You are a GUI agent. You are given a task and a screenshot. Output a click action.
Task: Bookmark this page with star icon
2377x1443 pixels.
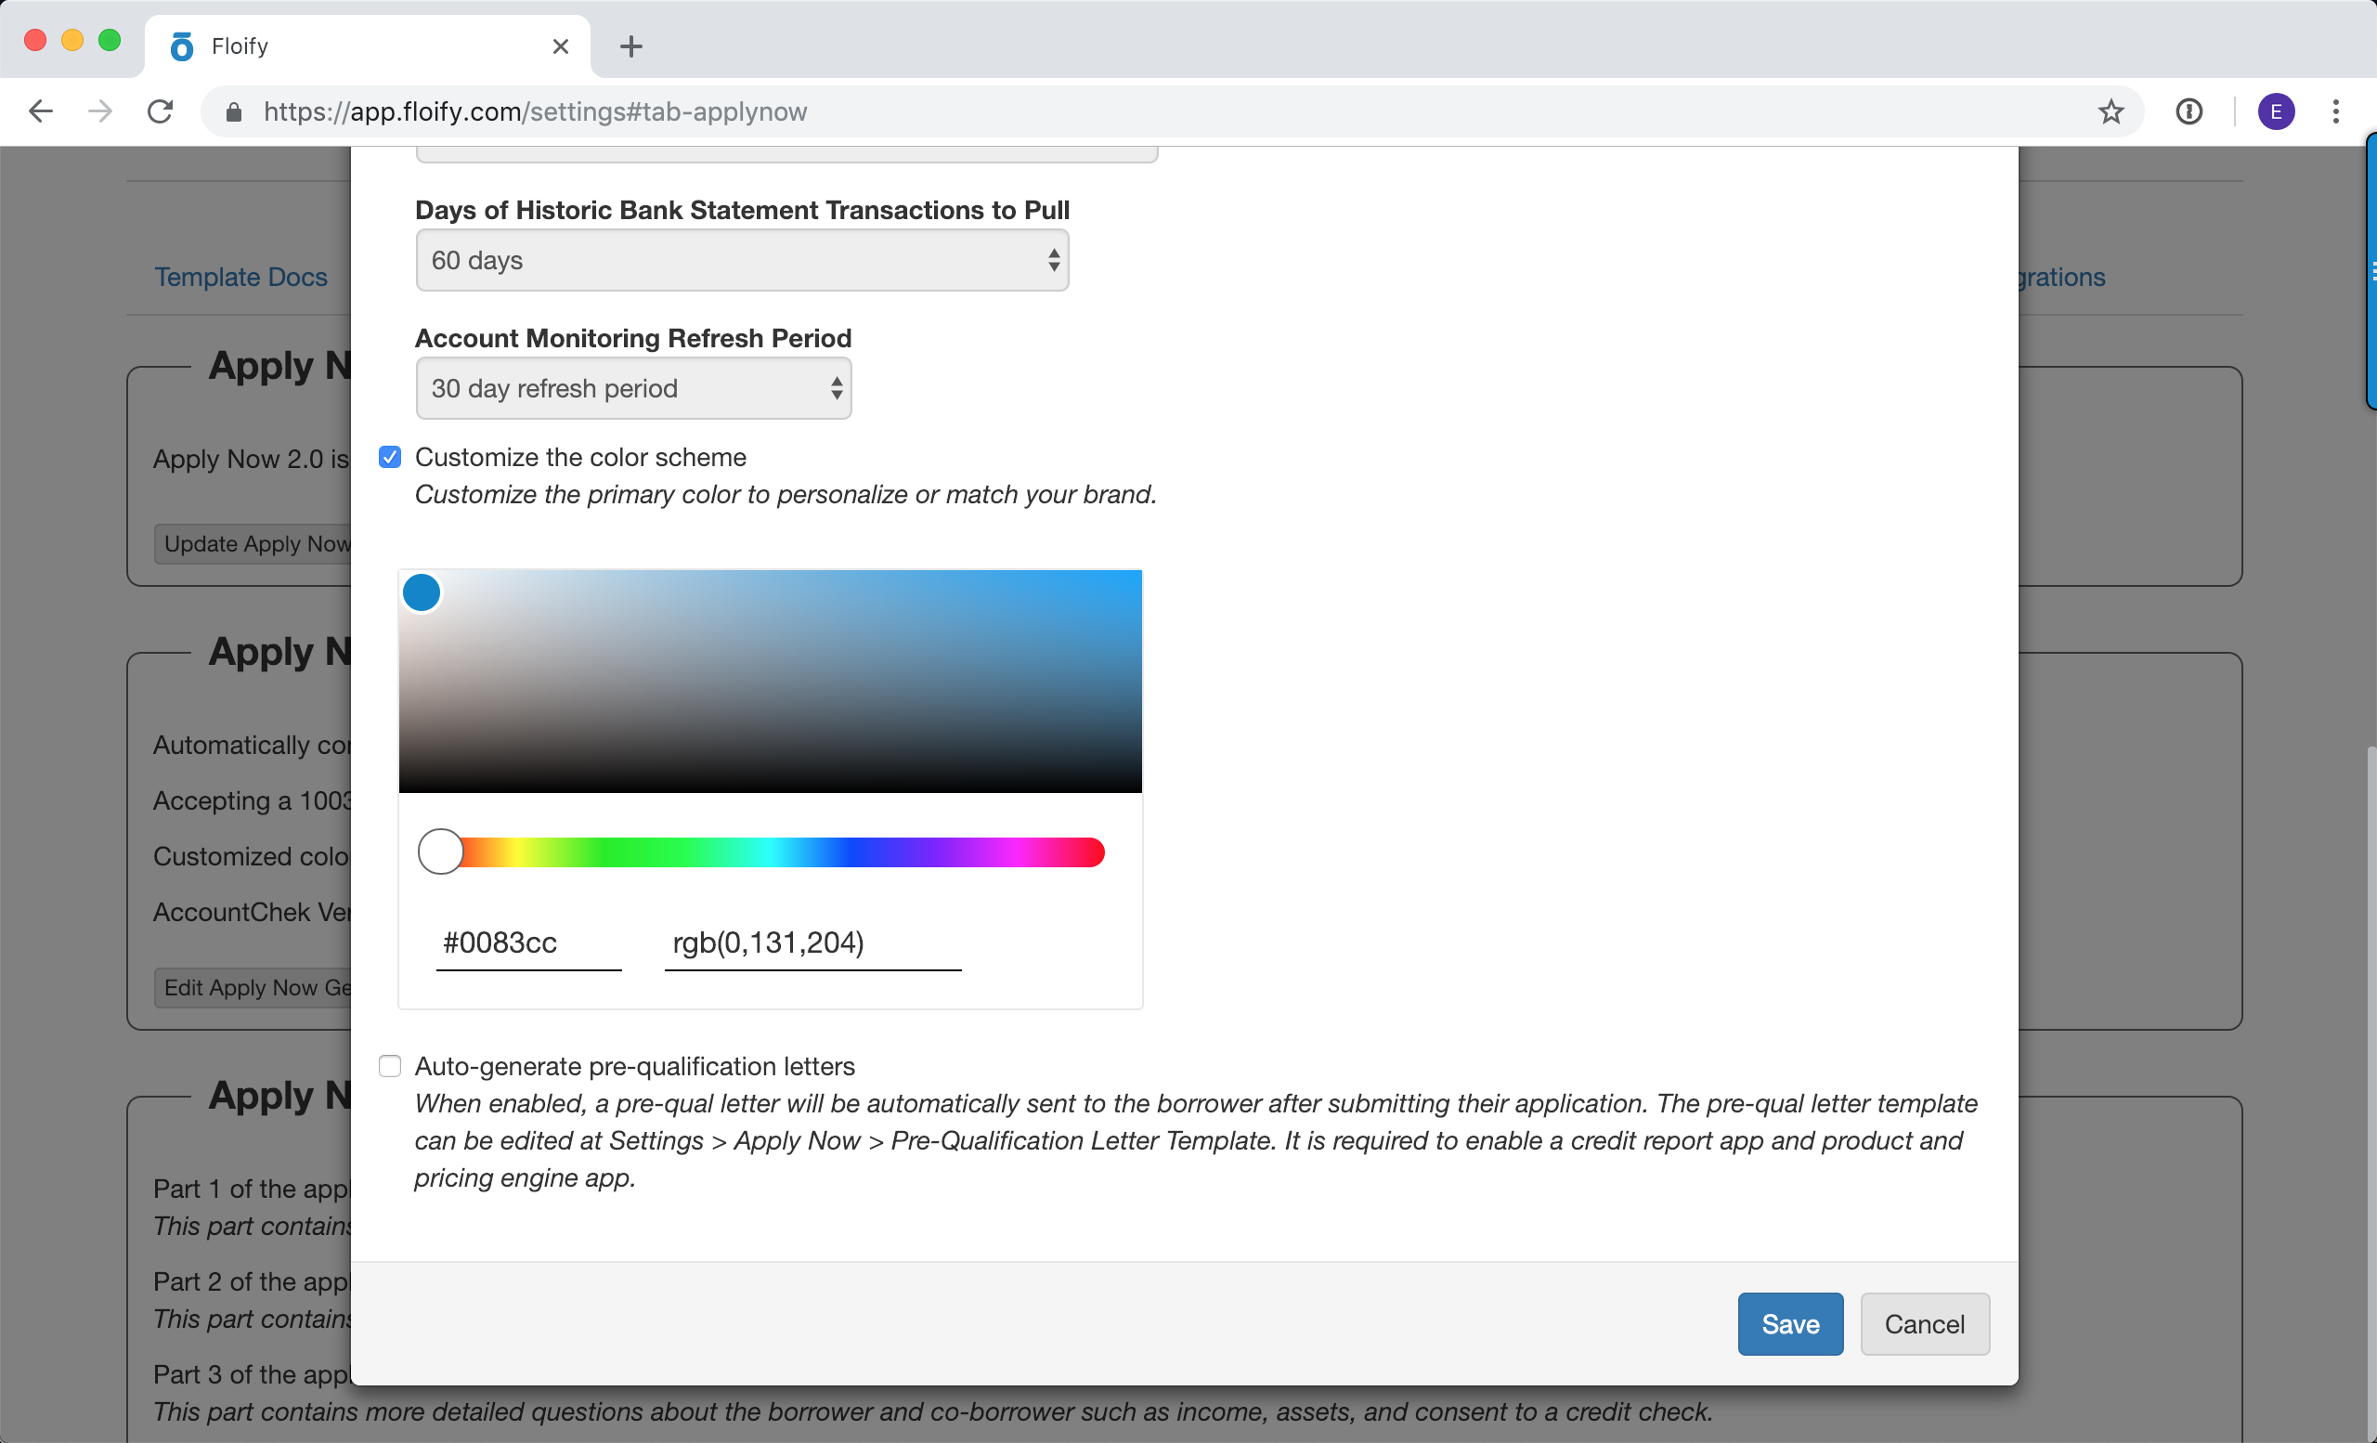(2111, 111)
